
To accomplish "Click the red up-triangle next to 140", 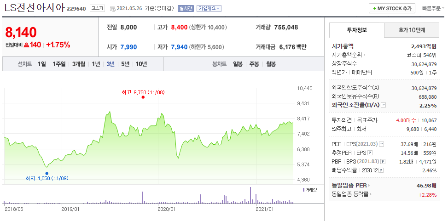I will click(x=27, y=45).
